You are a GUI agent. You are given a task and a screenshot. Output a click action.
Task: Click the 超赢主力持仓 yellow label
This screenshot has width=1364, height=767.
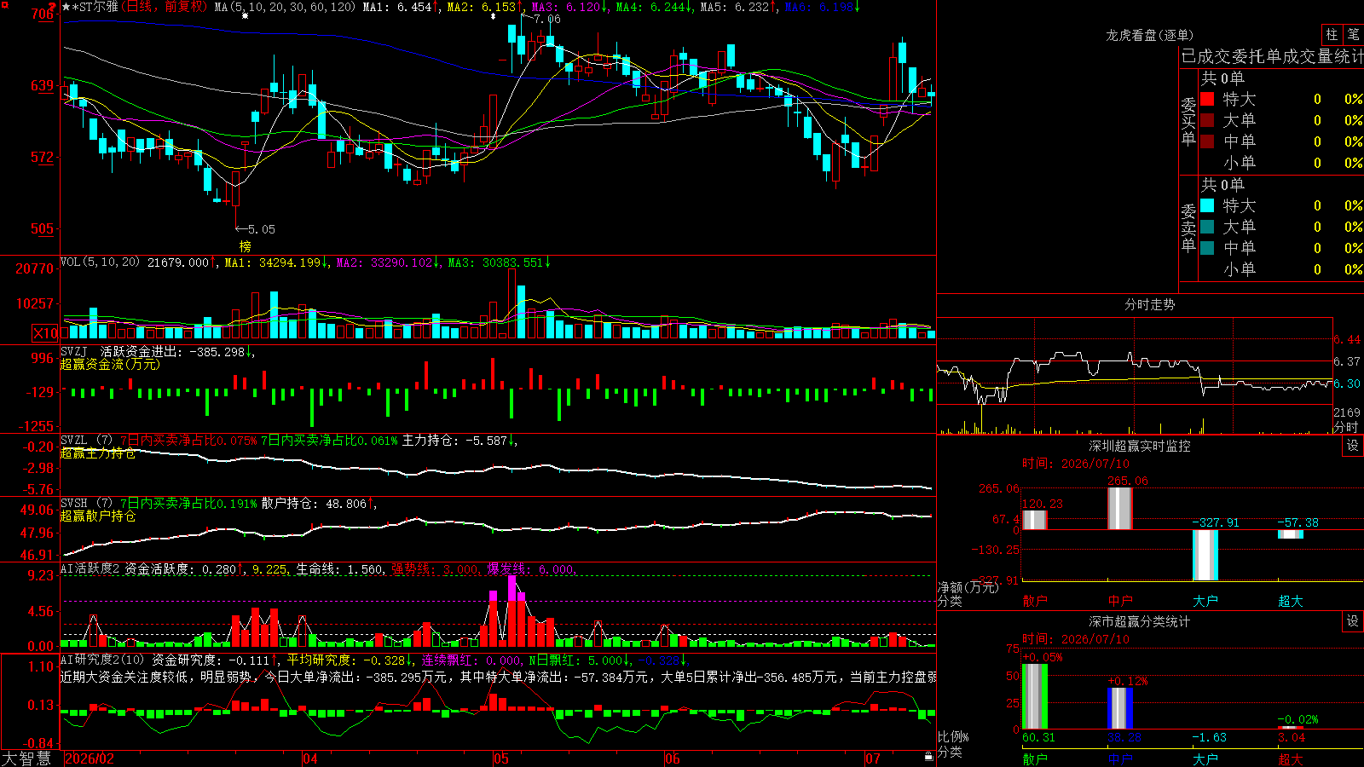[98, 453]
